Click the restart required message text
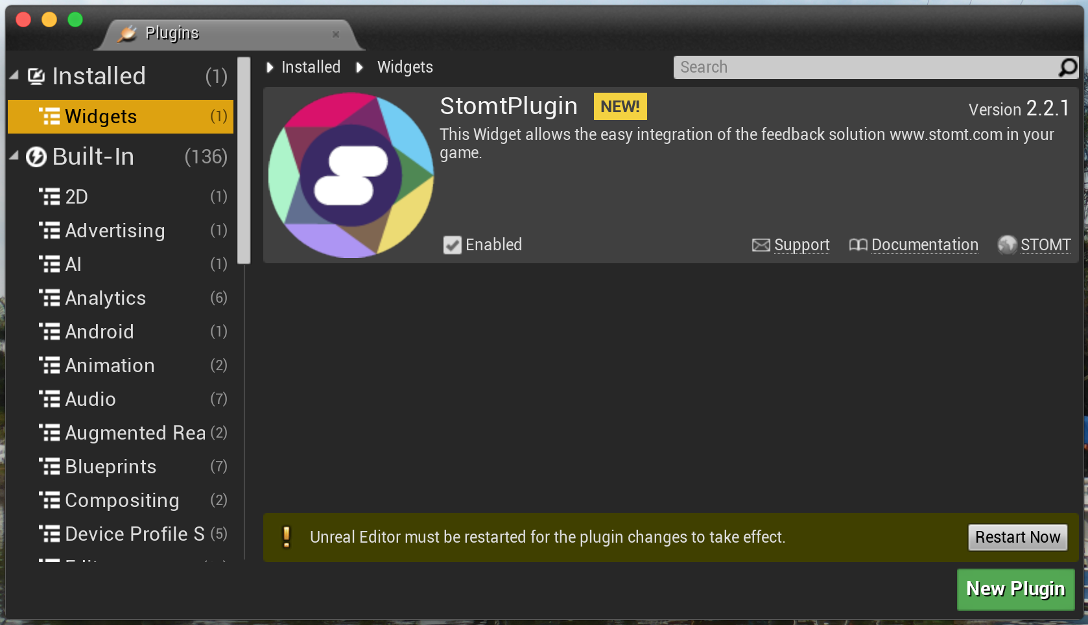This screenshot has height=625, width=1088. (x=547, y=537)
